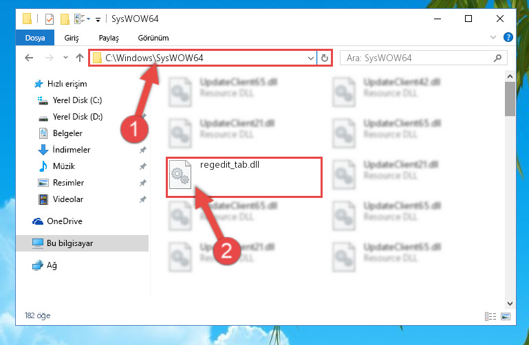Click the vertical scrollbar thumb
This screenshot has width=529, height=345.
coord(510,99)
